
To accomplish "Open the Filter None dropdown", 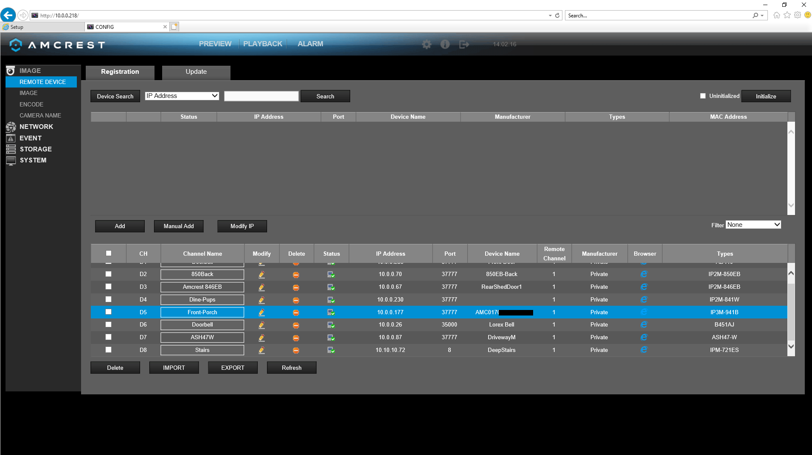I will pyautogui.click(x=753, y=225).
